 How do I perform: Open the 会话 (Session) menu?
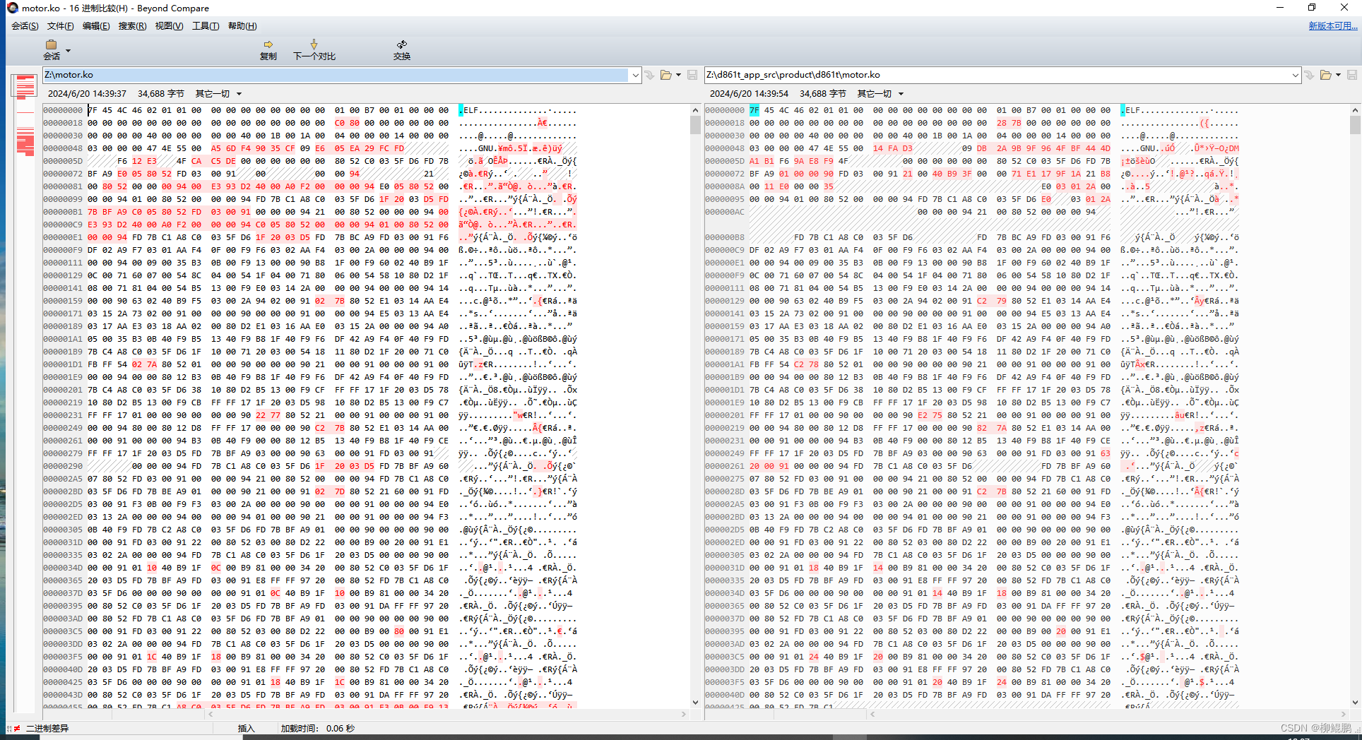pyautogui.click(x=25, y=26)
